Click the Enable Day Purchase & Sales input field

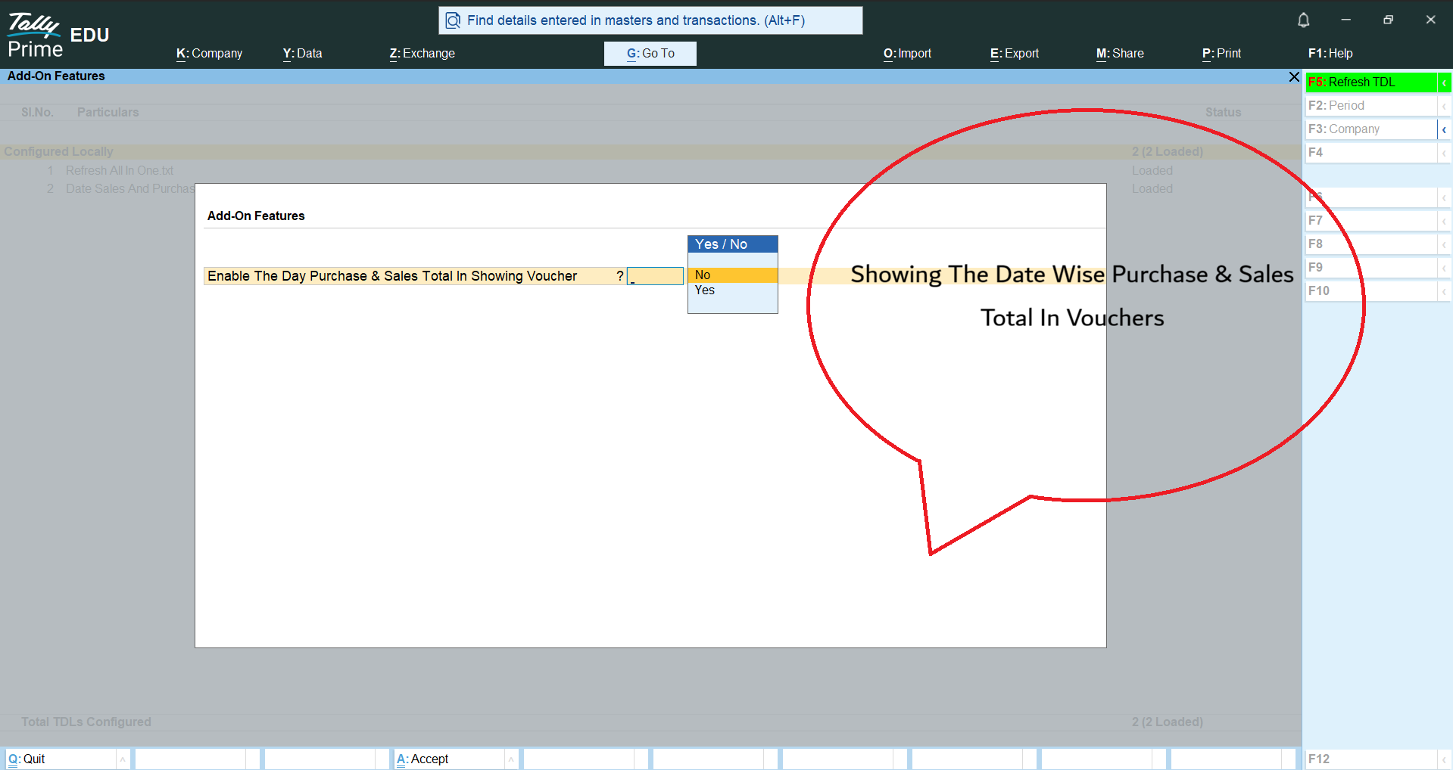pyautogui.click(x=655, y=276)
